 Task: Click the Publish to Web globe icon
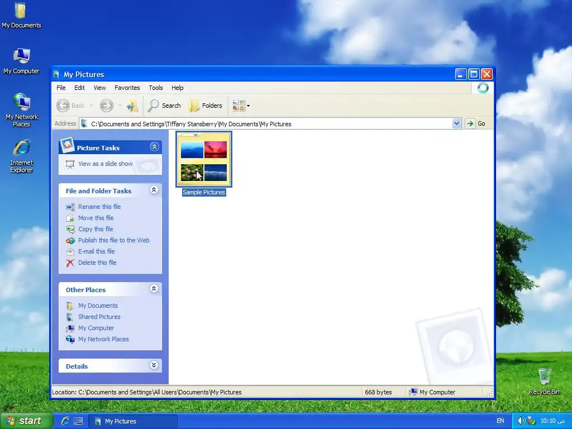point(70,241)
